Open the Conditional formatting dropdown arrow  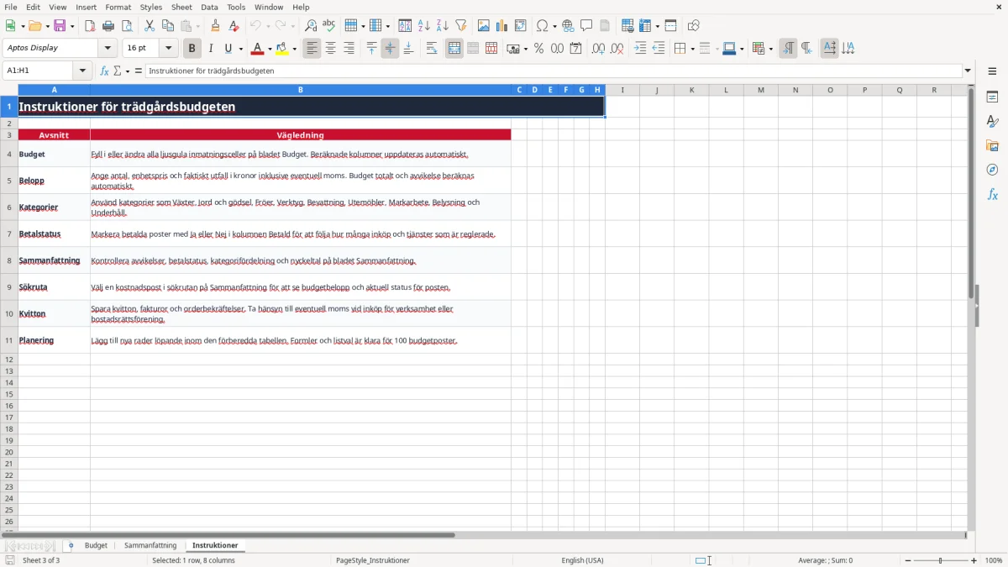(x=769, y=49)
